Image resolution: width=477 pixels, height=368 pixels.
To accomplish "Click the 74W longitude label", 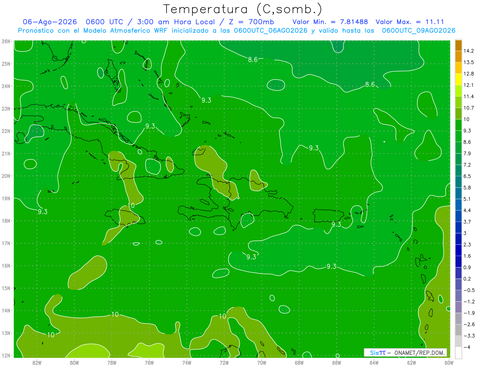I will pyautogui.click(x=187, y=362).
